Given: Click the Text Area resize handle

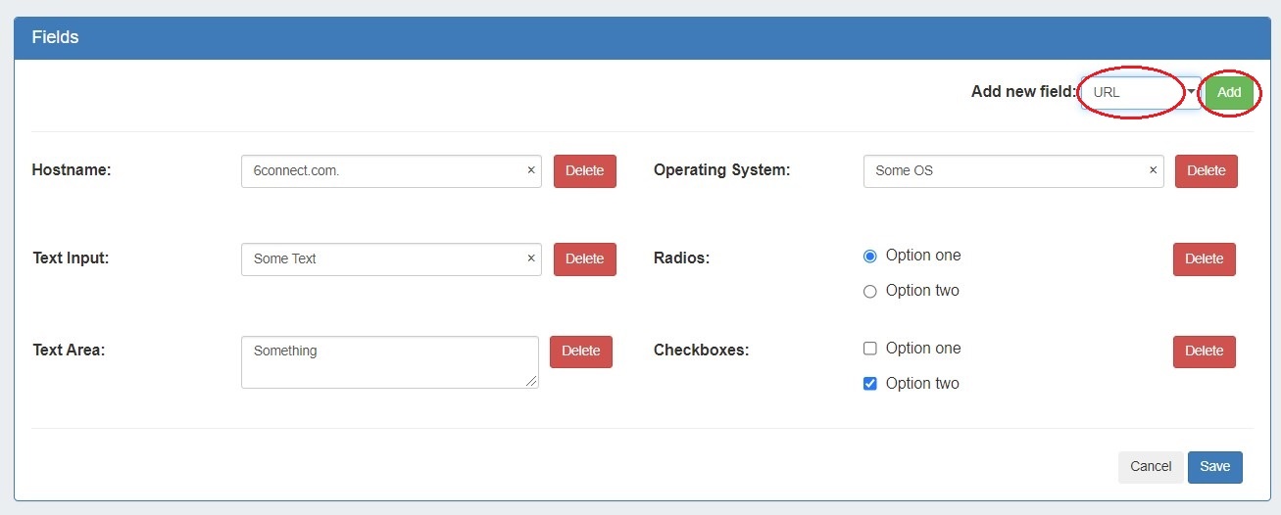Looking at the screenshot, I should (x=532, y=382).
